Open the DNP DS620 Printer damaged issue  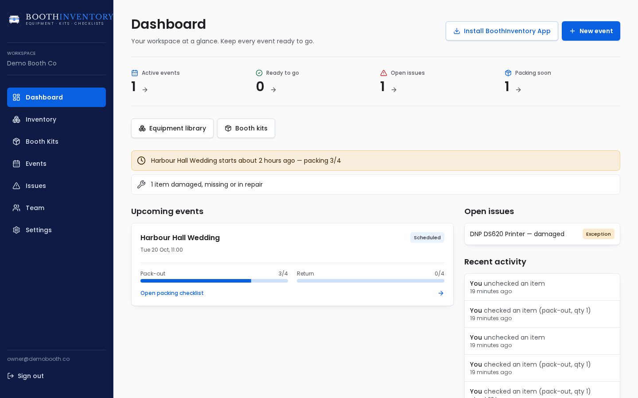542,234
